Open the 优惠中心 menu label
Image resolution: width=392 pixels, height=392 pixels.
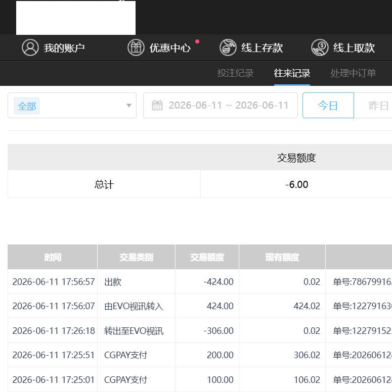170,48
